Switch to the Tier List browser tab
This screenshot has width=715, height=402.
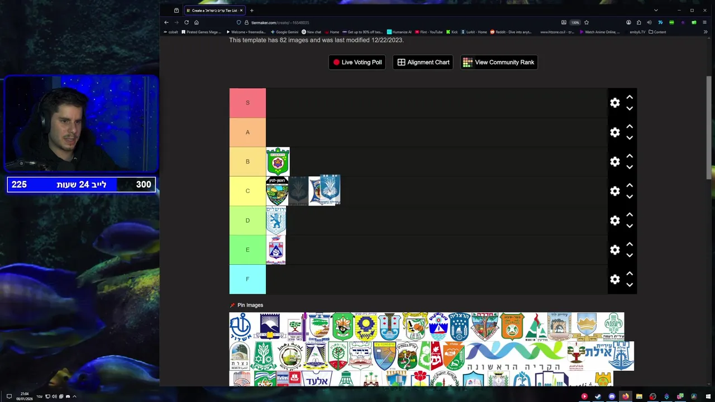point(214,10)
